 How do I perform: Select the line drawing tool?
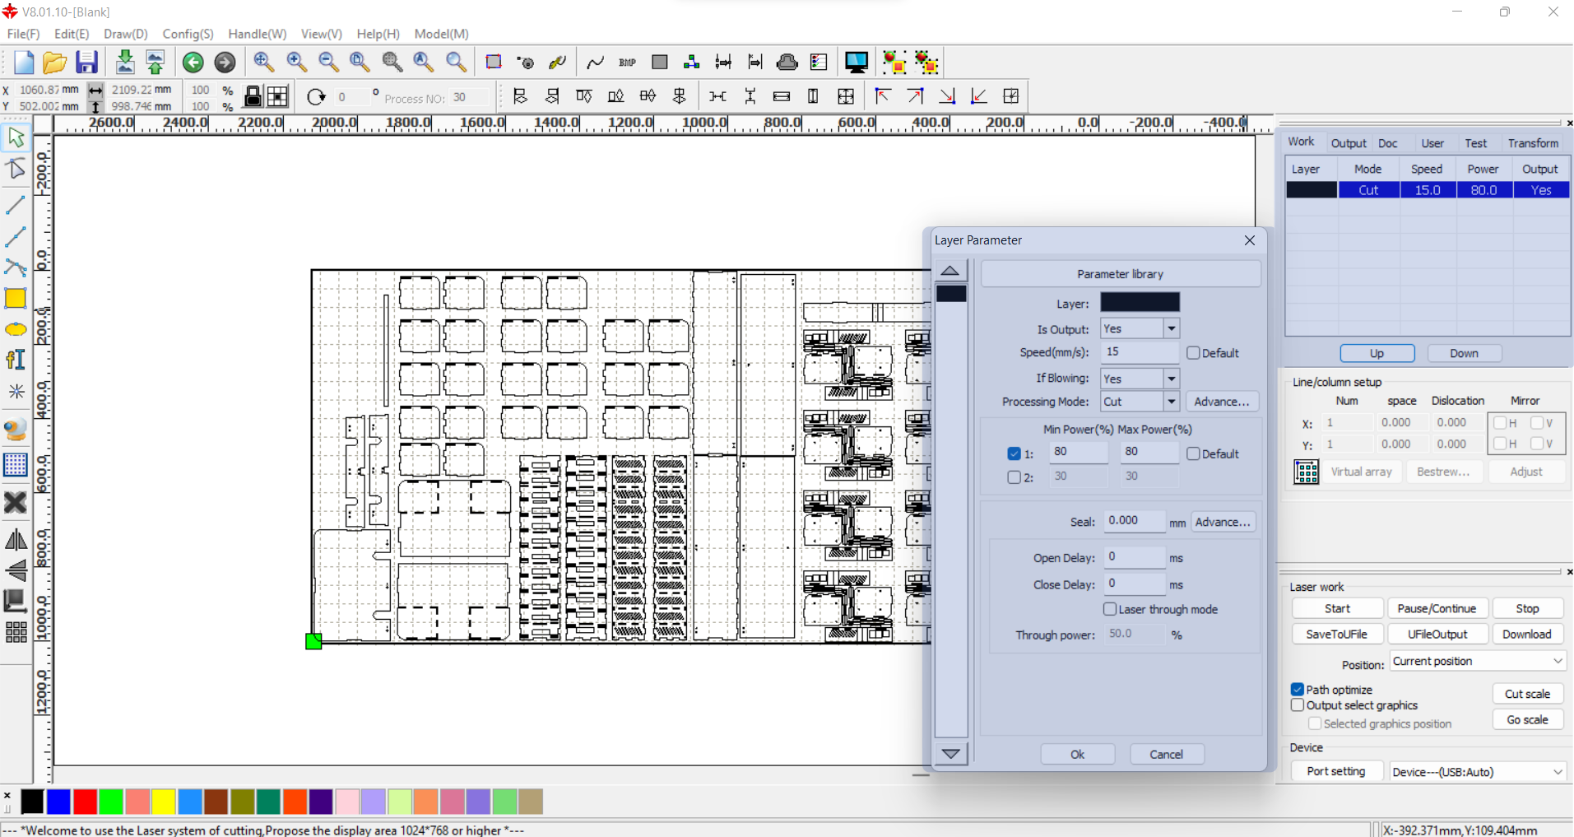pyautogui.click(x=16, y=204)
